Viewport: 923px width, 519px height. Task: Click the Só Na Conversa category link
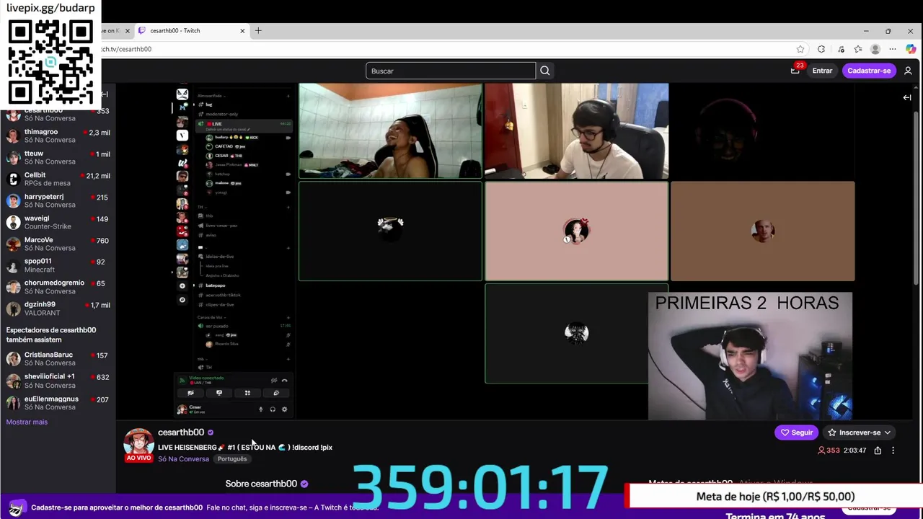tap(183, 459)
